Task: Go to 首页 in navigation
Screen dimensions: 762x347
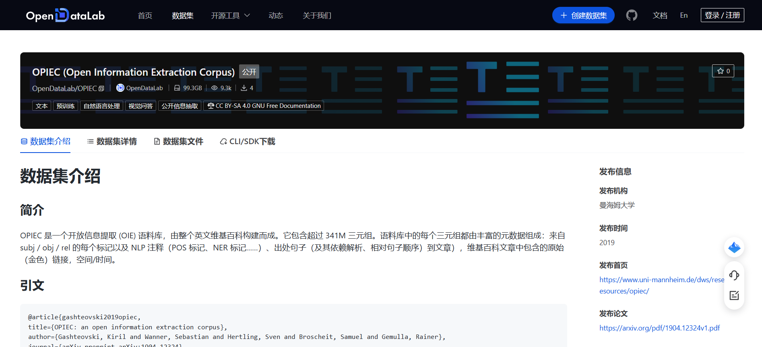Action: coord(145,15)
